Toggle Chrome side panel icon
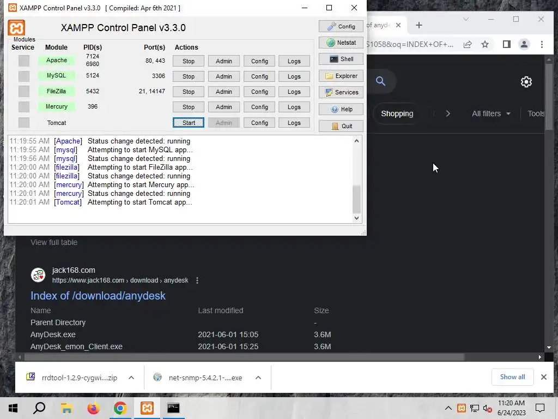 506,44
